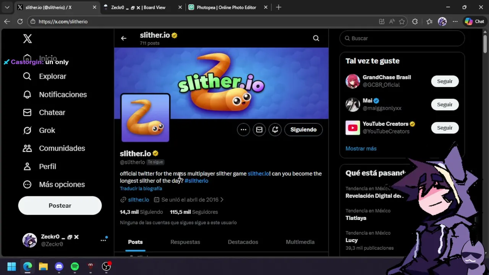Follow YouTube Creators with Seguir
The image size is (489, 275).
(445, 128)
